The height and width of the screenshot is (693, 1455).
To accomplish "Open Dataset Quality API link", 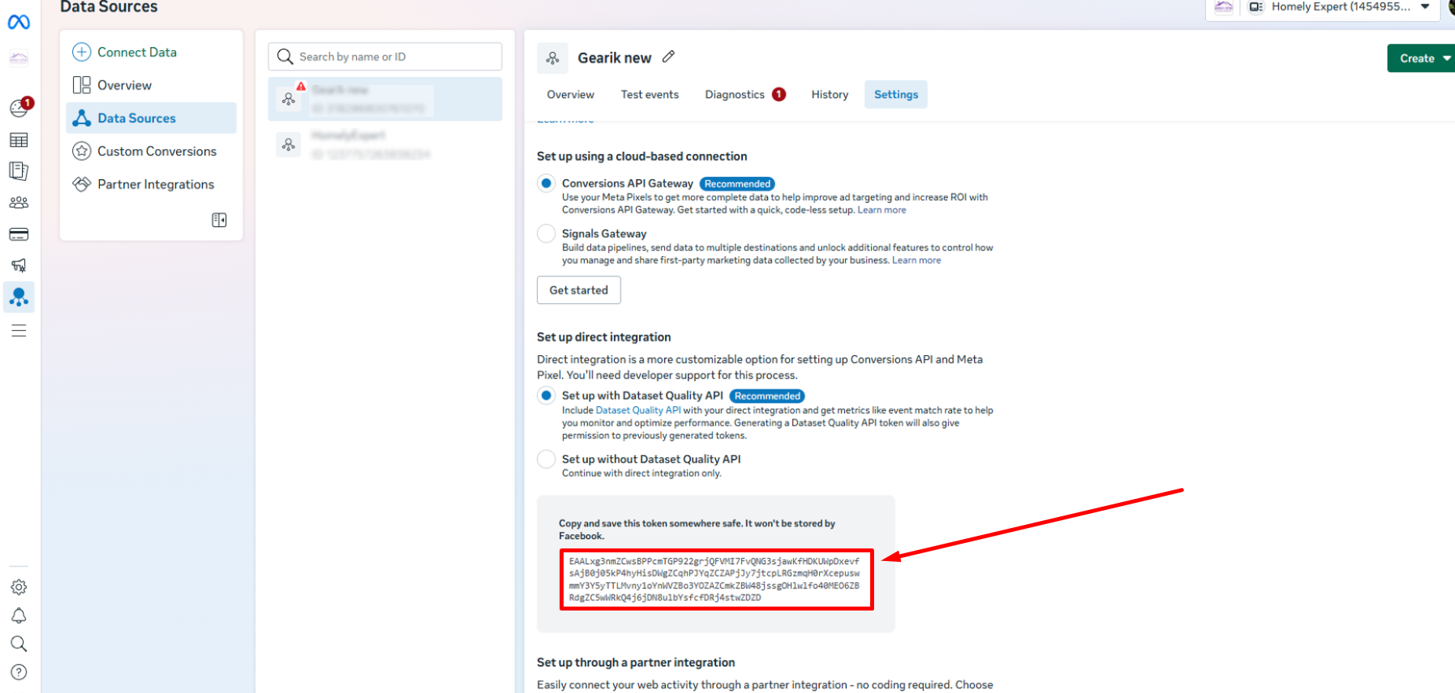I will [x=638, y=410].
